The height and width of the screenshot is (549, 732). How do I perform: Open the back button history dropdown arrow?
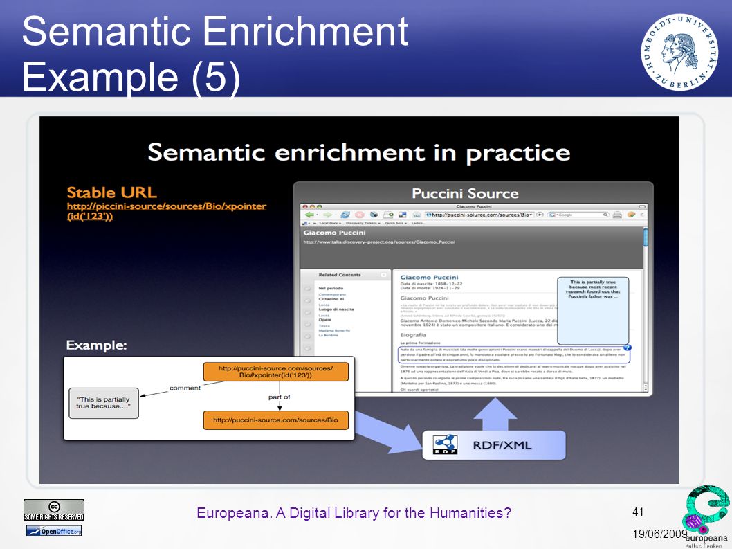click(x=317, y=215)
